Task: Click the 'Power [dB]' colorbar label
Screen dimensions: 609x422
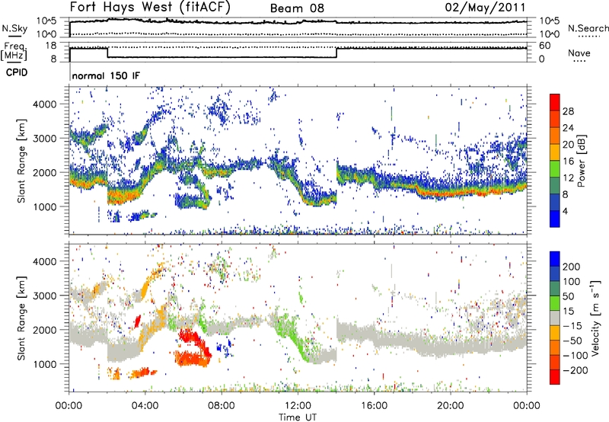Action: click(x=581, y=161)
